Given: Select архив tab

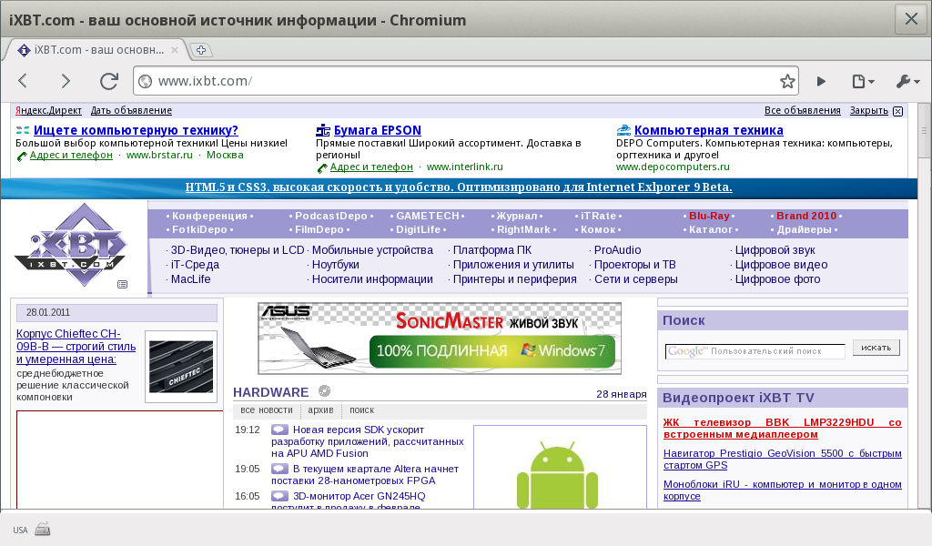Looking at the screenshot, I should point(320,409).
